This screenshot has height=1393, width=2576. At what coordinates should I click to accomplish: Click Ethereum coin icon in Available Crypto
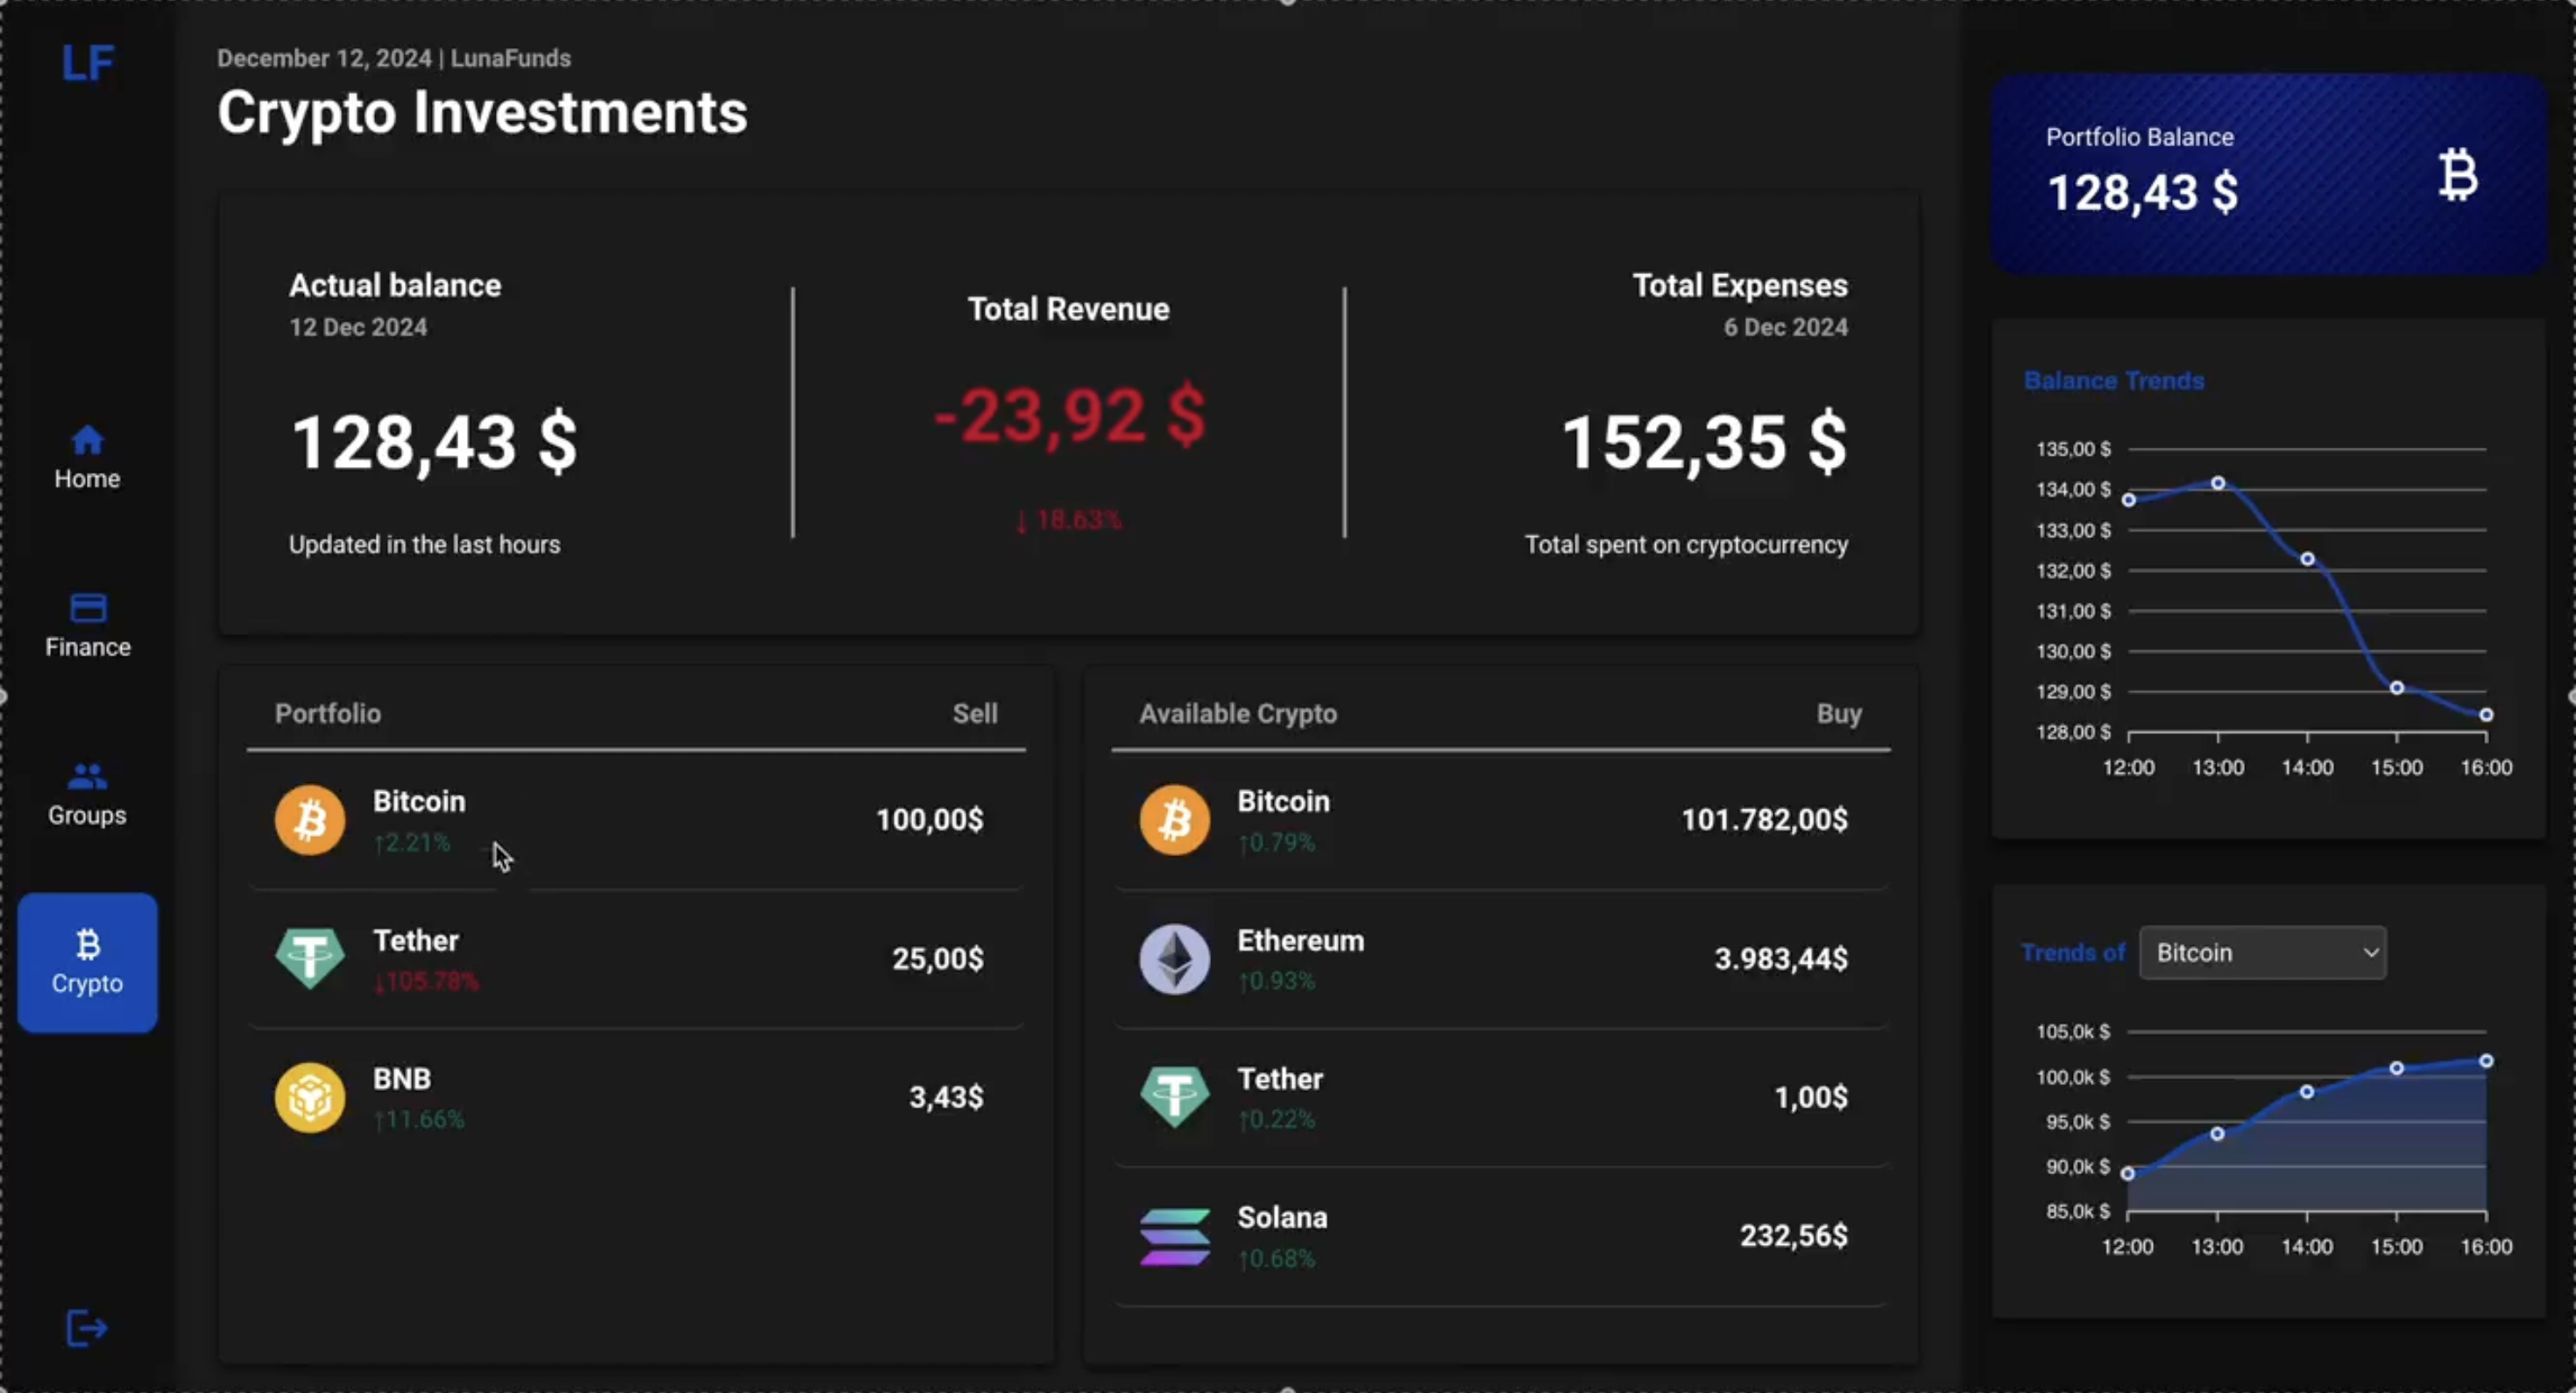[1174, 958]
